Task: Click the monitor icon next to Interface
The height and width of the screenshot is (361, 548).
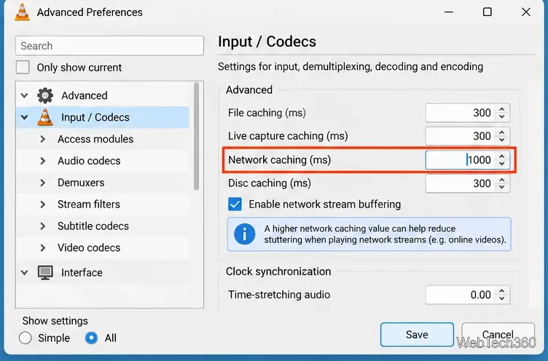Action: tap(45, 273)
